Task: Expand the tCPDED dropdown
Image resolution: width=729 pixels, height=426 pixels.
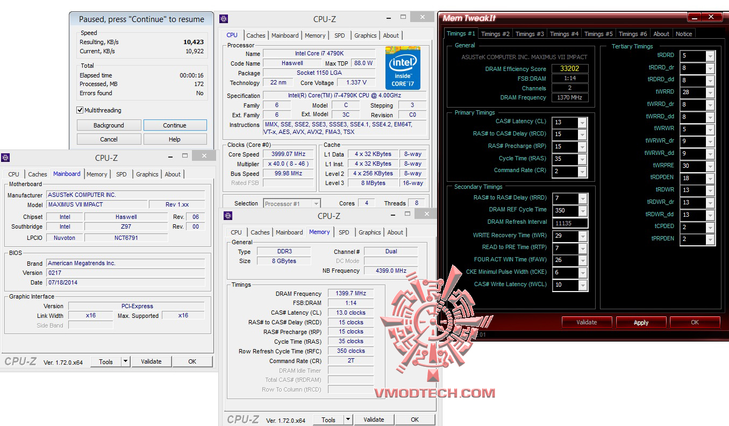Action: click(x=710, y=228)
